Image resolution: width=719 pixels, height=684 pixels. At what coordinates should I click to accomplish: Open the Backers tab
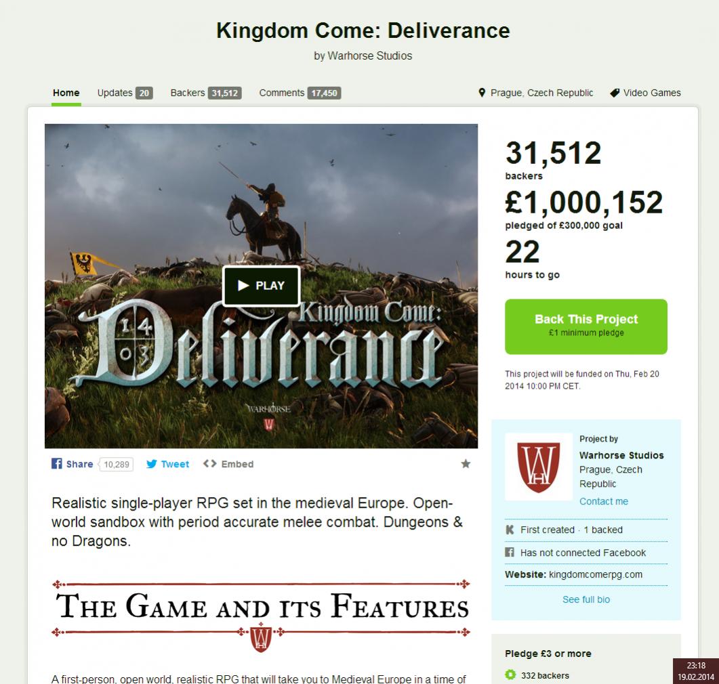[x=206, y=93]
